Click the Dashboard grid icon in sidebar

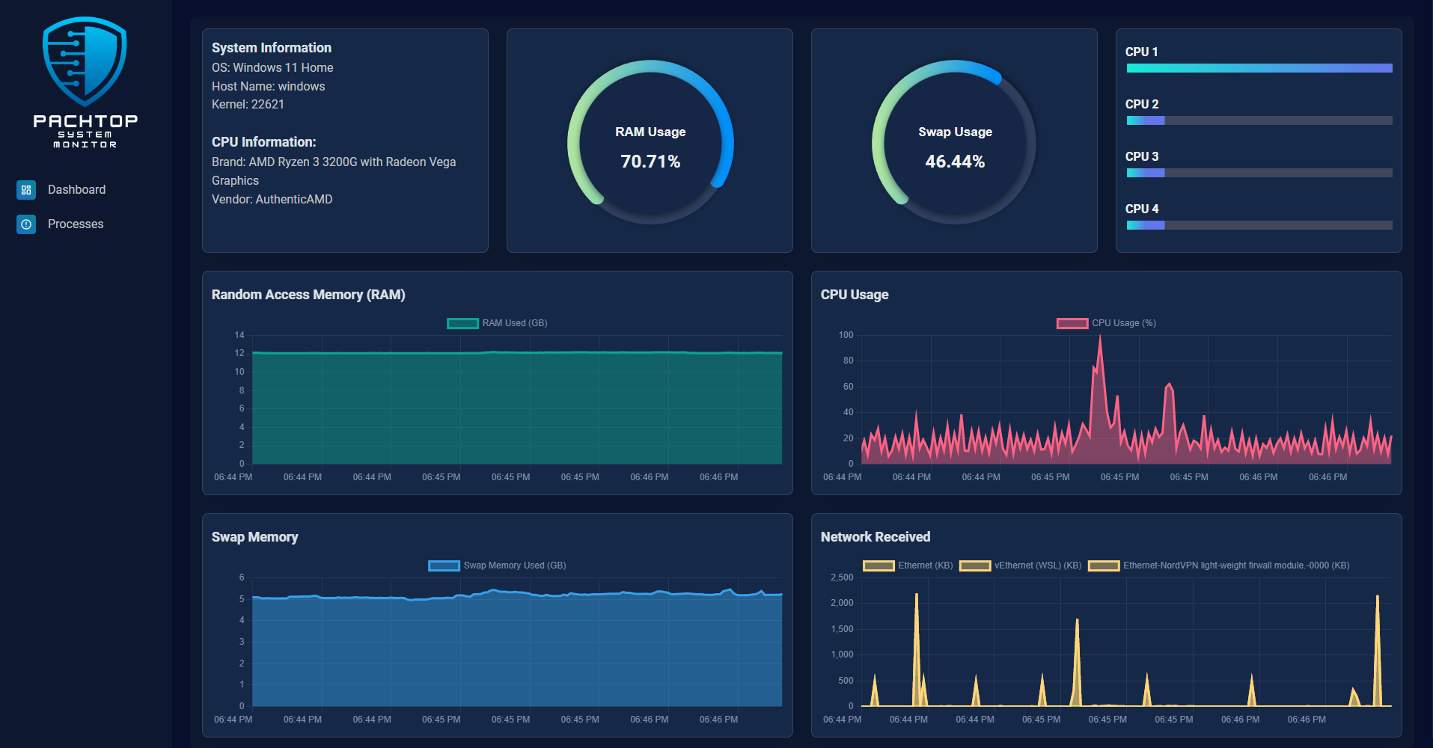pos(26,190)
